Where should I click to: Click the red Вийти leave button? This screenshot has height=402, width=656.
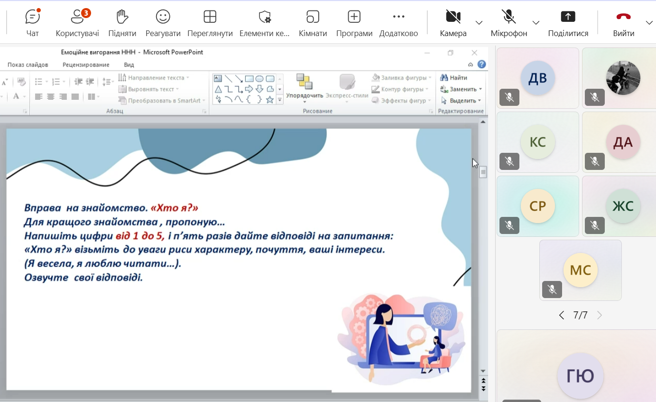click(623, 23)
